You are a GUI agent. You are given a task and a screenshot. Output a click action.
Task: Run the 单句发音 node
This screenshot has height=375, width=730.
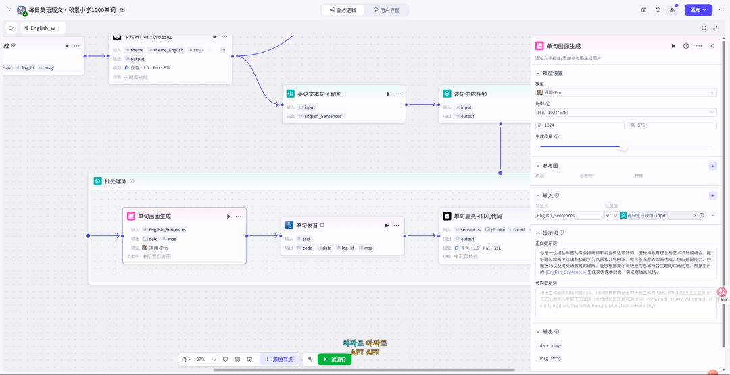[387, 225]
